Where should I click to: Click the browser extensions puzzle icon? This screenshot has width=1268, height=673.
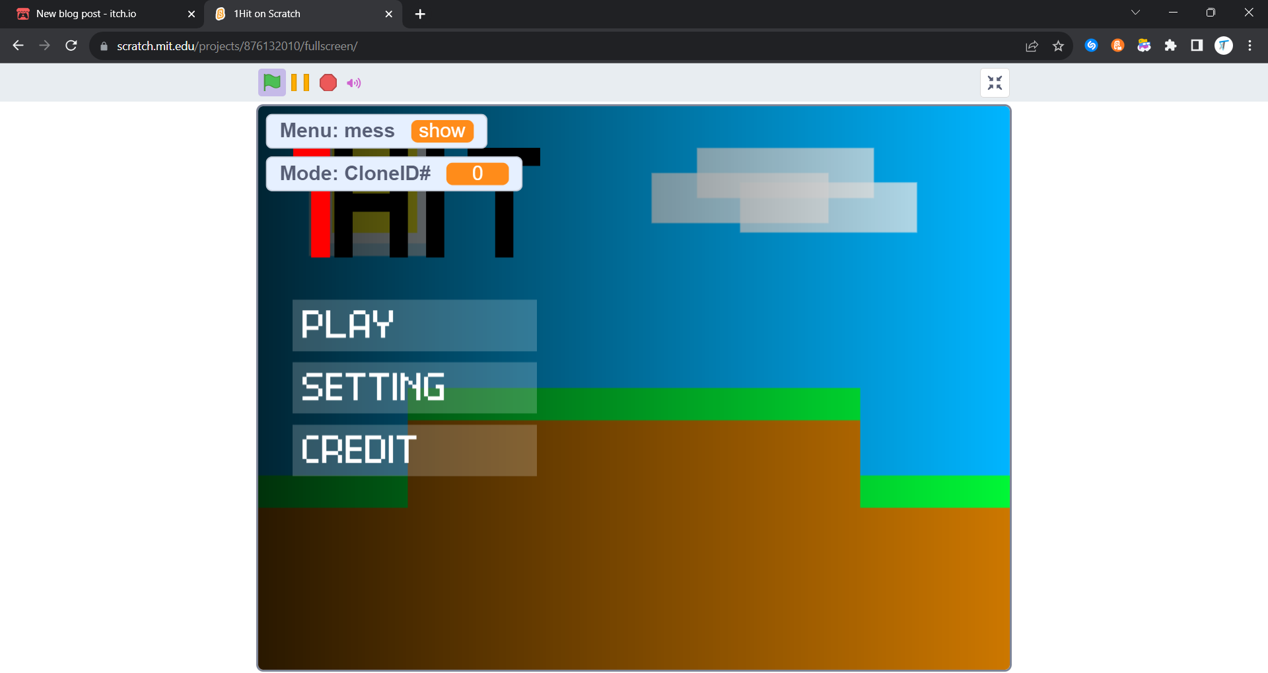(1172, 46)
